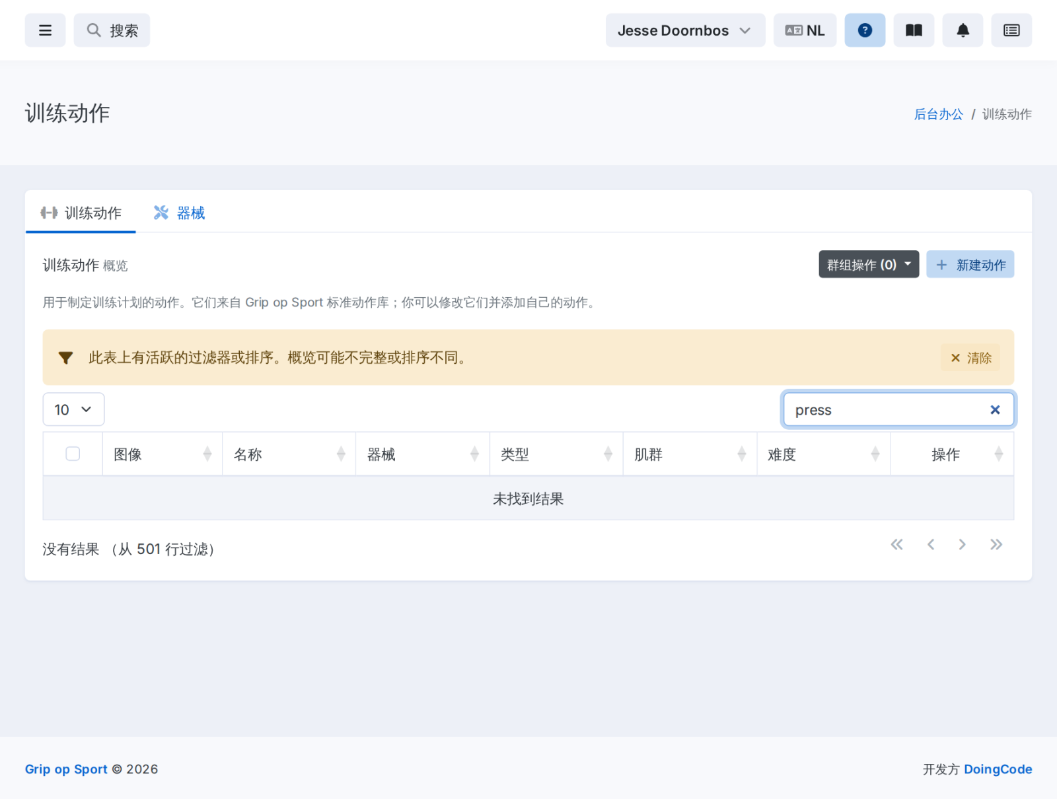Open the 搜索 search box in header

[112, 30]
